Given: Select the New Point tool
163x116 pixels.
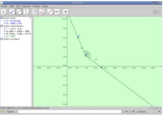Looking at the screenshot, I should click(12, 12).
